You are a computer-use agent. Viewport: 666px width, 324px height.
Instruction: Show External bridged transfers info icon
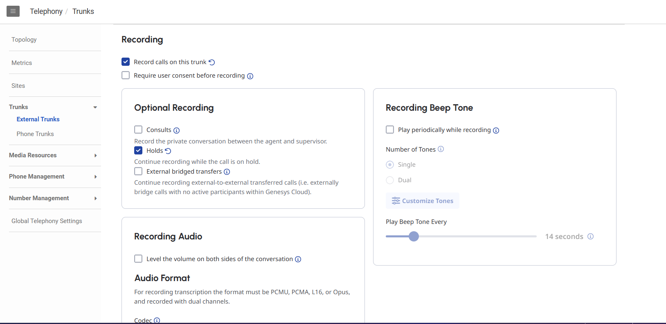227,172
